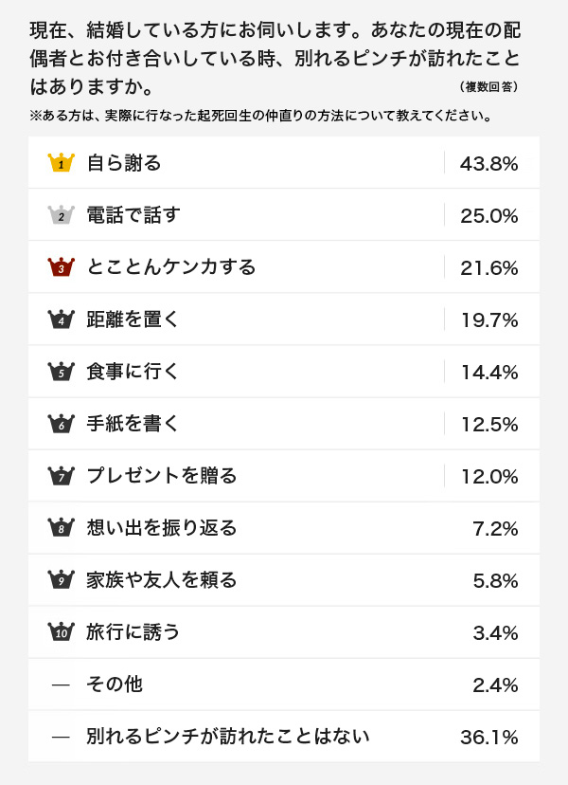The height and width of the screenshot is (785, 568).
Task: Click the とことんケンカする label
Action: coord(171,266)
